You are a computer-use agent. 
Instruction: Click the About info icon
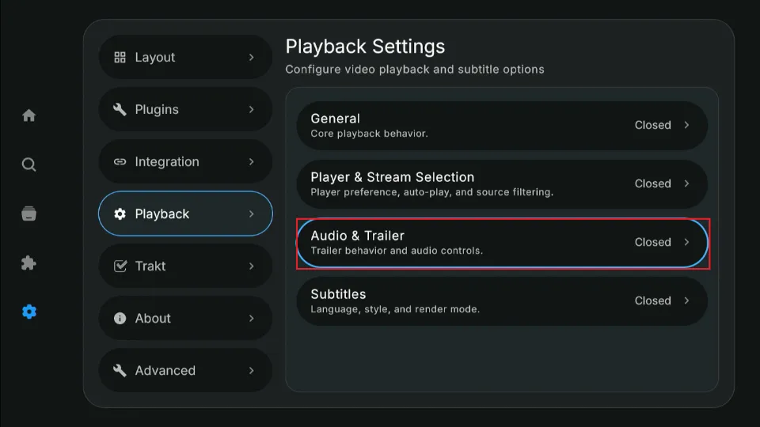pos(120,319)
